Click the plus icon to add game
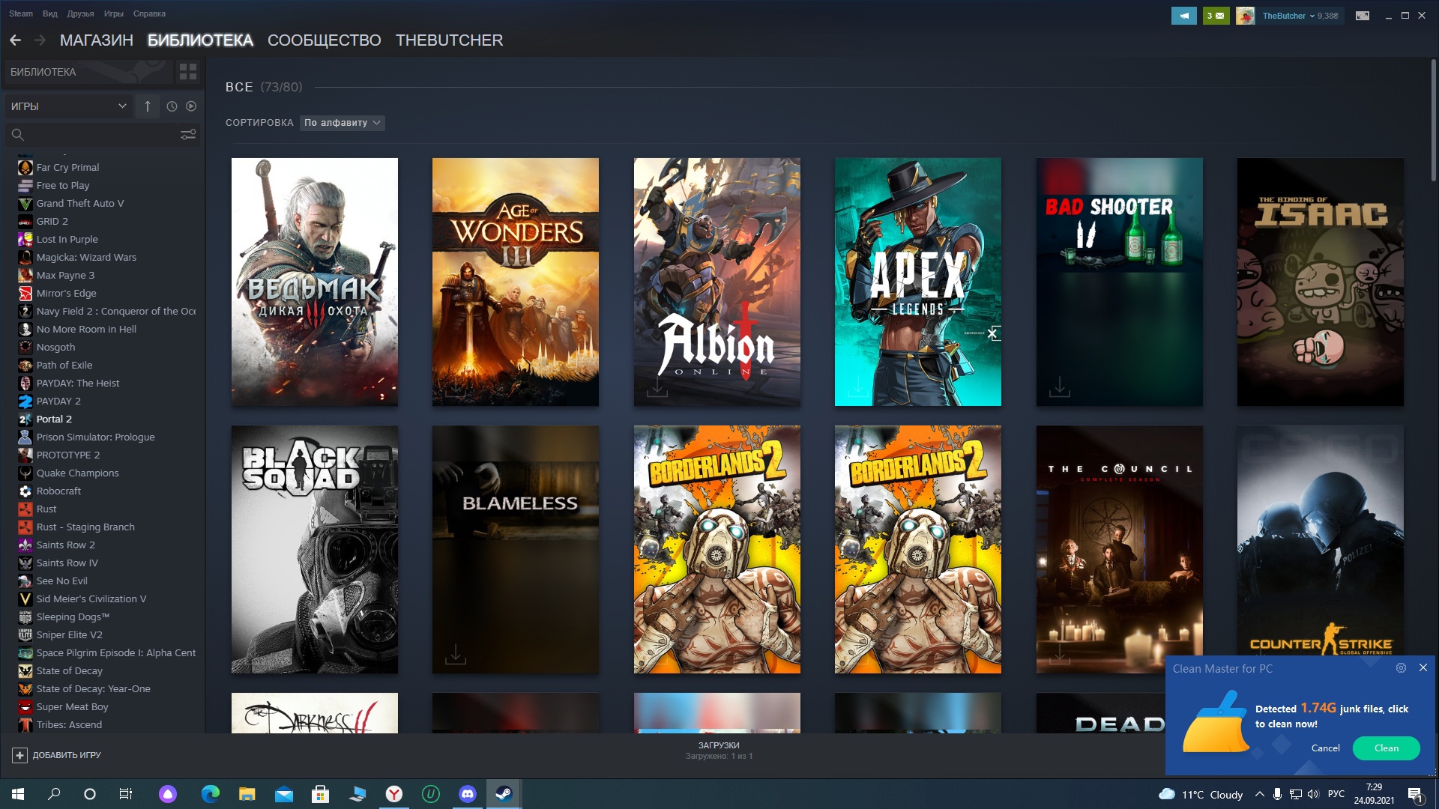 19,755
